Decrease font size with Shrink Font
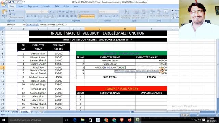 click(54, 12)
